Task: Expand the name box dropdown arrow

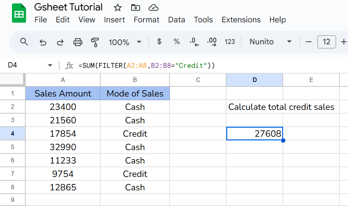Action: (x=50, y=66)
